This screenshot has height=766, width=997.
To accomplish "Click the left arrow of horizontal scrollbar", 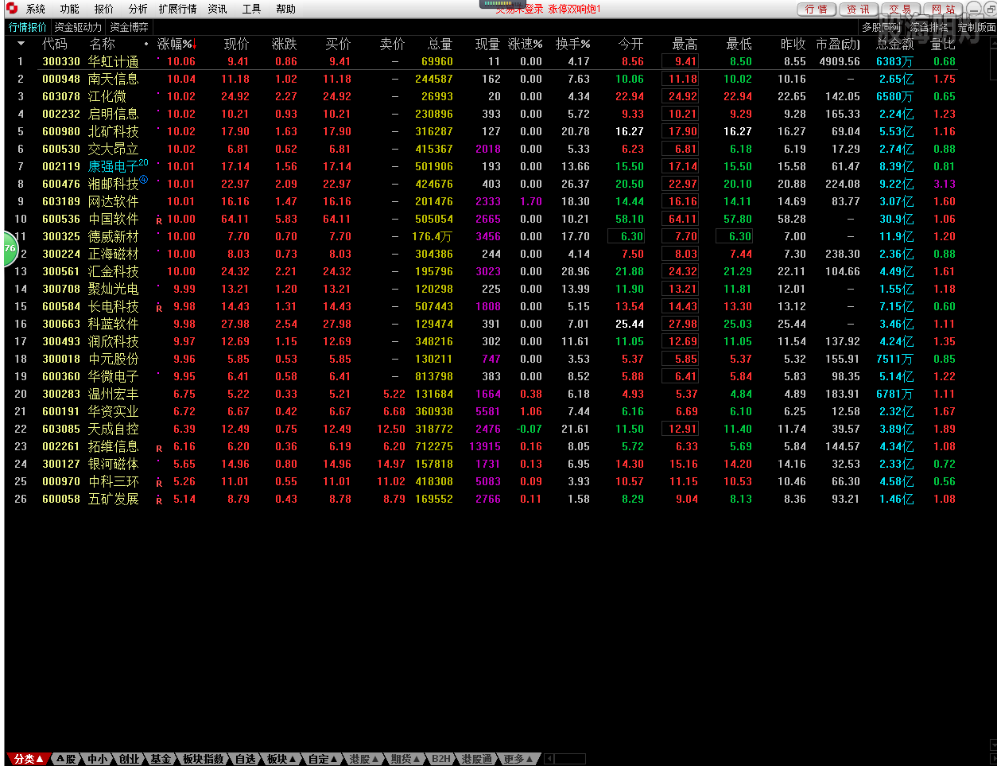I will 549,759.
